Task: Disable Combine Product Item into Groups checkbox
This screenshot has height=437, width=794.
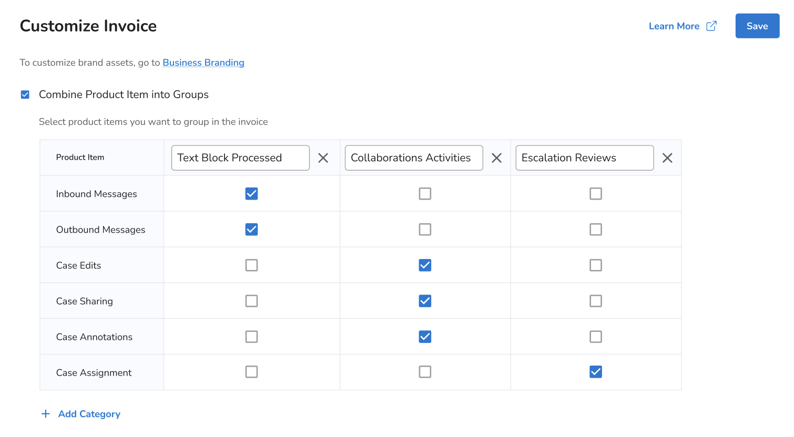Action: pyautogui.click(x=25, y=95)
